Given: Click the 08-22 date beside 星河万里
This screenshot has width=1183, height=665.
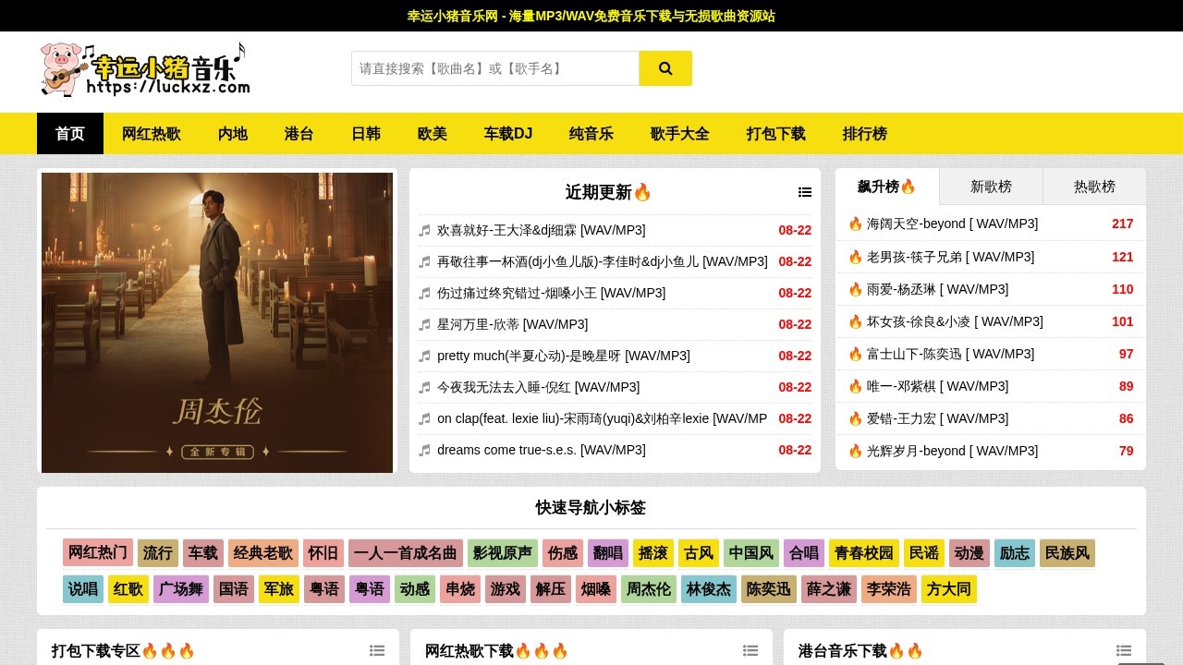Looking at the screenshot, I should 795,324.
